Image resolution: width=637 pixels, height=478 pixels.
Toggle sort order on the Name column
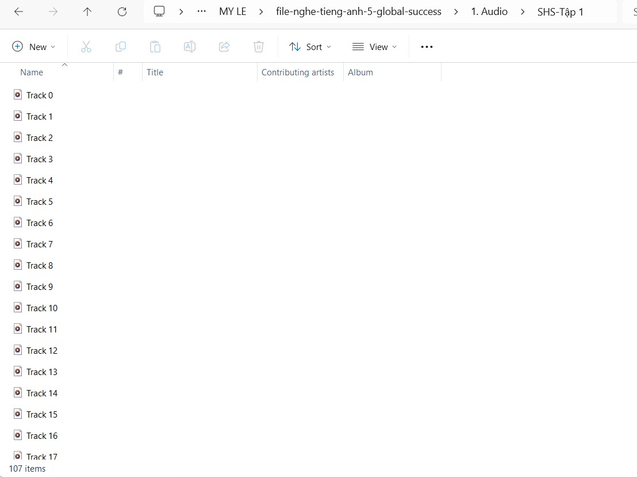click(x=32, y=72)
